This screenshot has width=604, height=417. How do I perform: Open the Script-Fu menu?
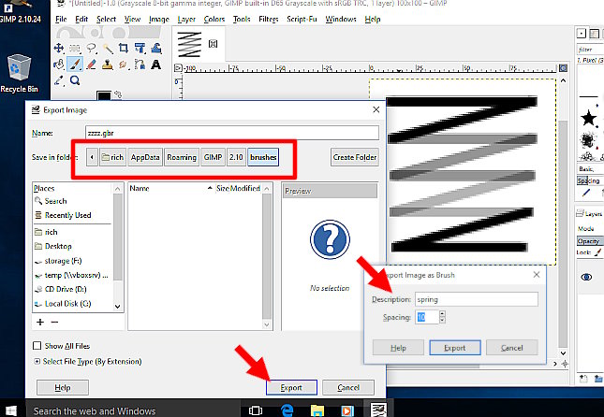[x=302, y=20]
